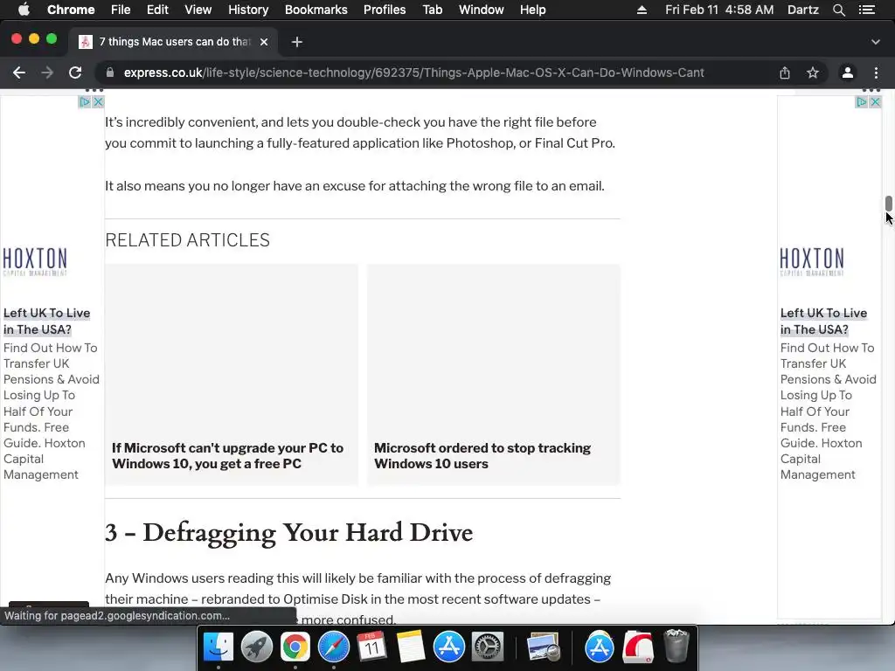The height and width of the screenshot is (671, 895).
Task: Open the Window menu
Action: click(482, 10)
